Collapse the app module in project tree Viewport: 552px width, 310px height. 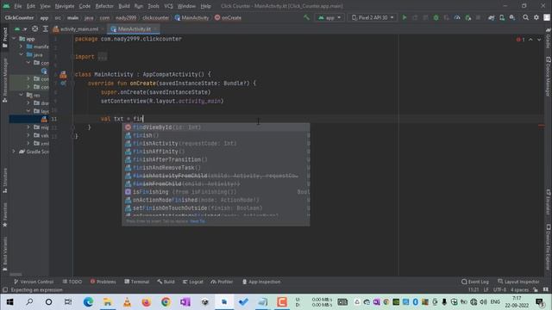click(x=14, y=39)
